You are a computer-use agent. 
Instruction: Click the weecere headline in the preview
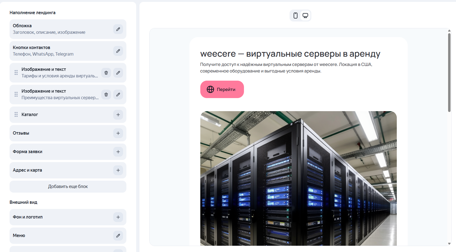pos(290,54)
